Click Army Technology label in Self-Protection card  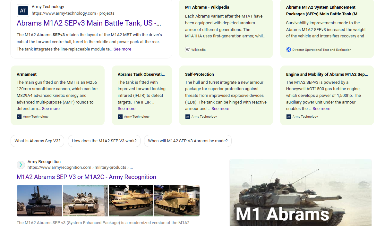(x=204, y=117)
